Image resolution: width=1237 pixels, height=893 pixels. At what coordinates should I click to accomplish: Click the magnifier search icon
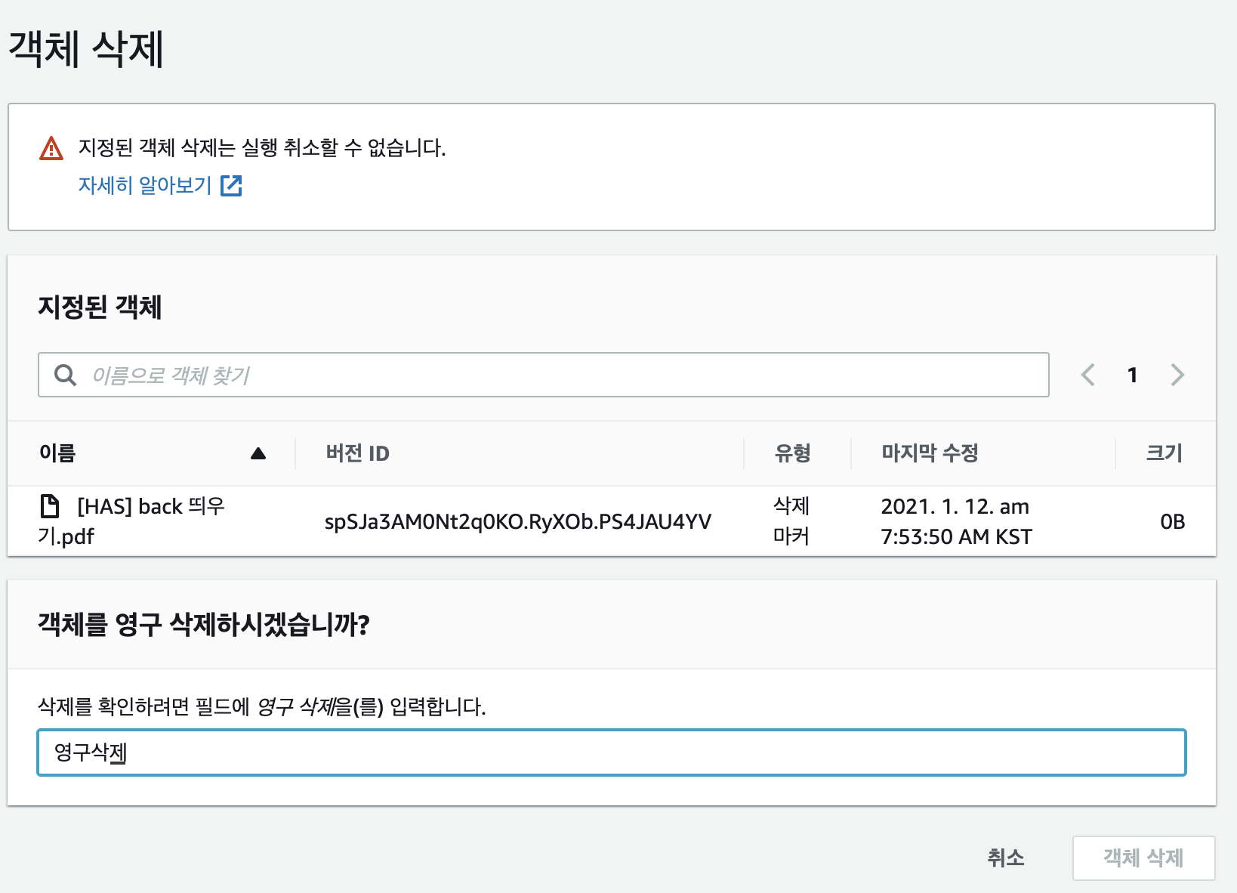pyautogui.click(x=66, y=375)
